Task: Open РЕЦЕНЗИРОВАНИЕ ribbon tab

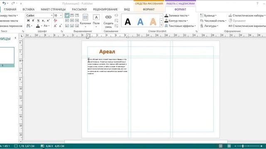Action: click(x=105, y=10)
